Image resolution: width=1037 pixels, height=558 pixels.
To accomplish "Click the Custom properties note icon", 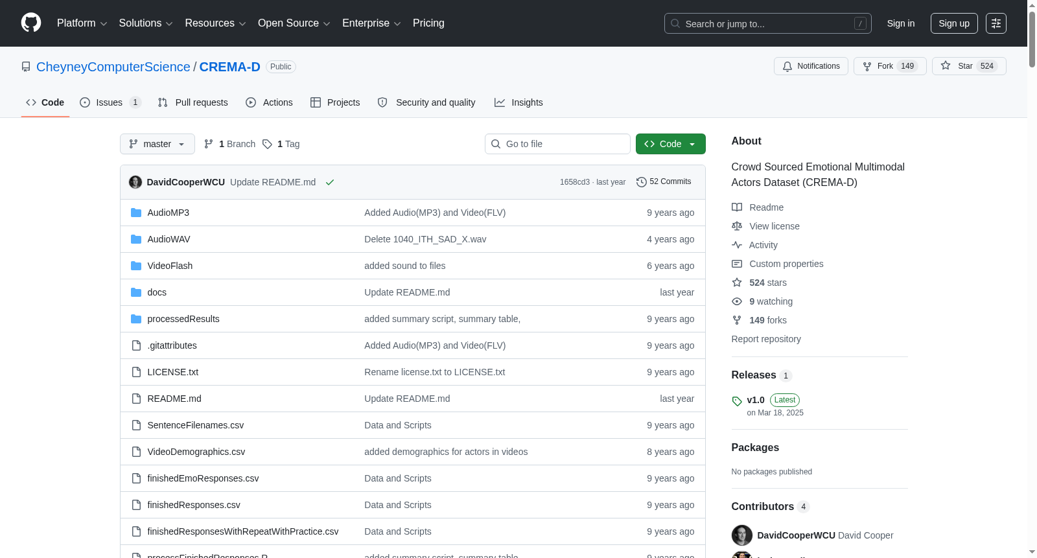I will tap(737, 264).
